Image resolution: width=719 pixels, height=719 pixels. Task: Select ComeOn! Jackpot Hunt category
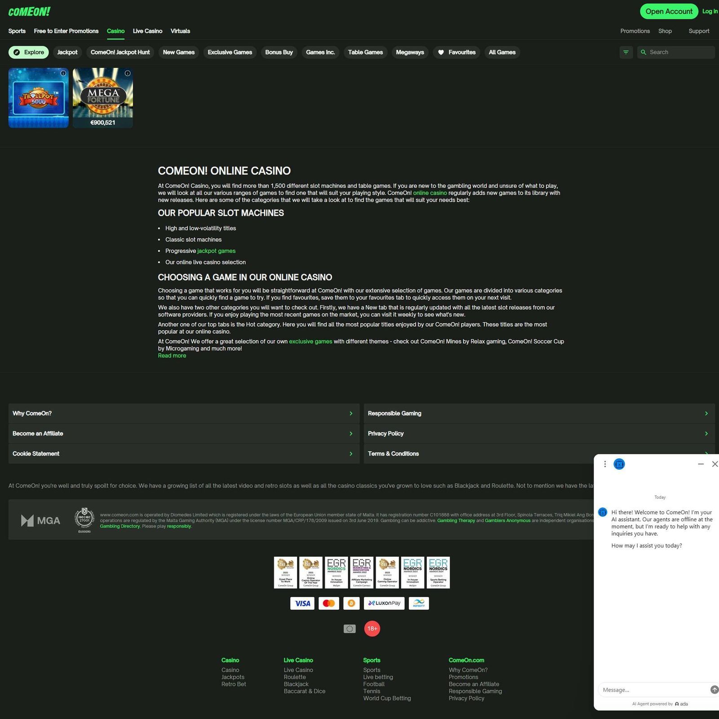point(120,52)
